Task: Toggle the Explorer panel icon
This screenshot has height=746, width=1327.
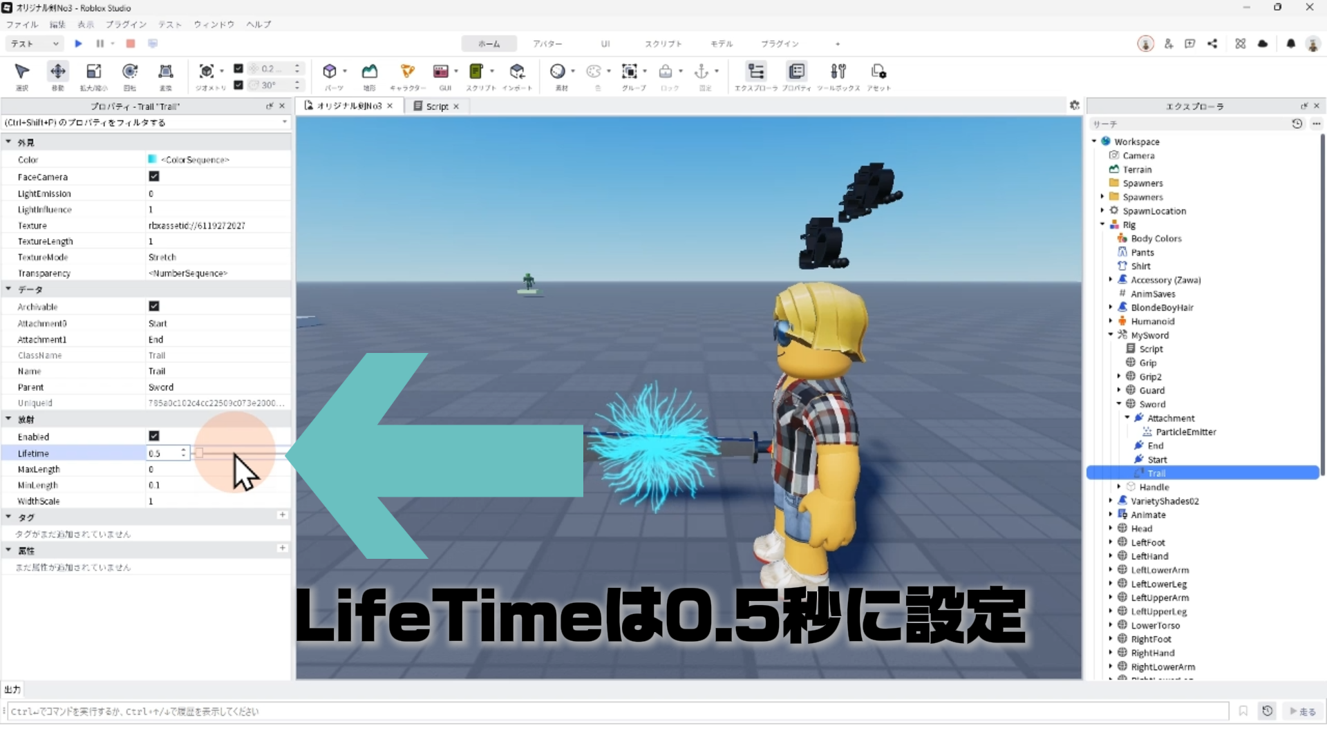Action: (x=755, y=71)
